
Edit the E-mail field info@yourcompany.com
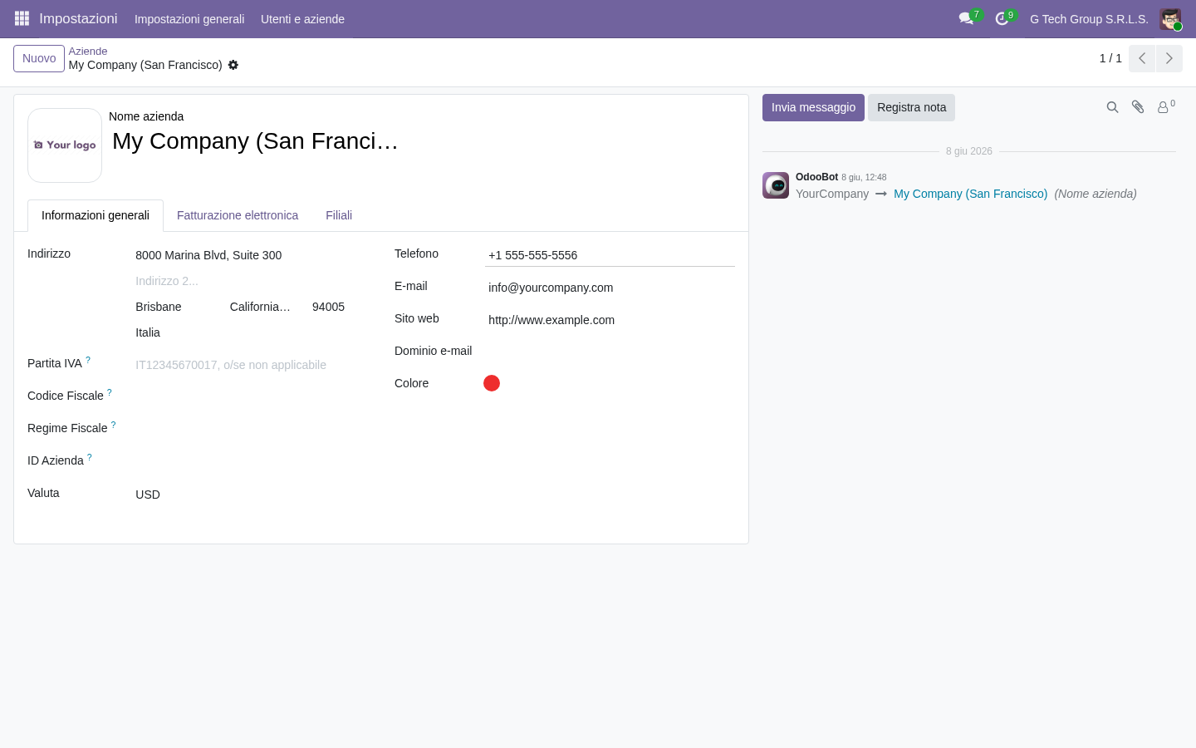610,288
